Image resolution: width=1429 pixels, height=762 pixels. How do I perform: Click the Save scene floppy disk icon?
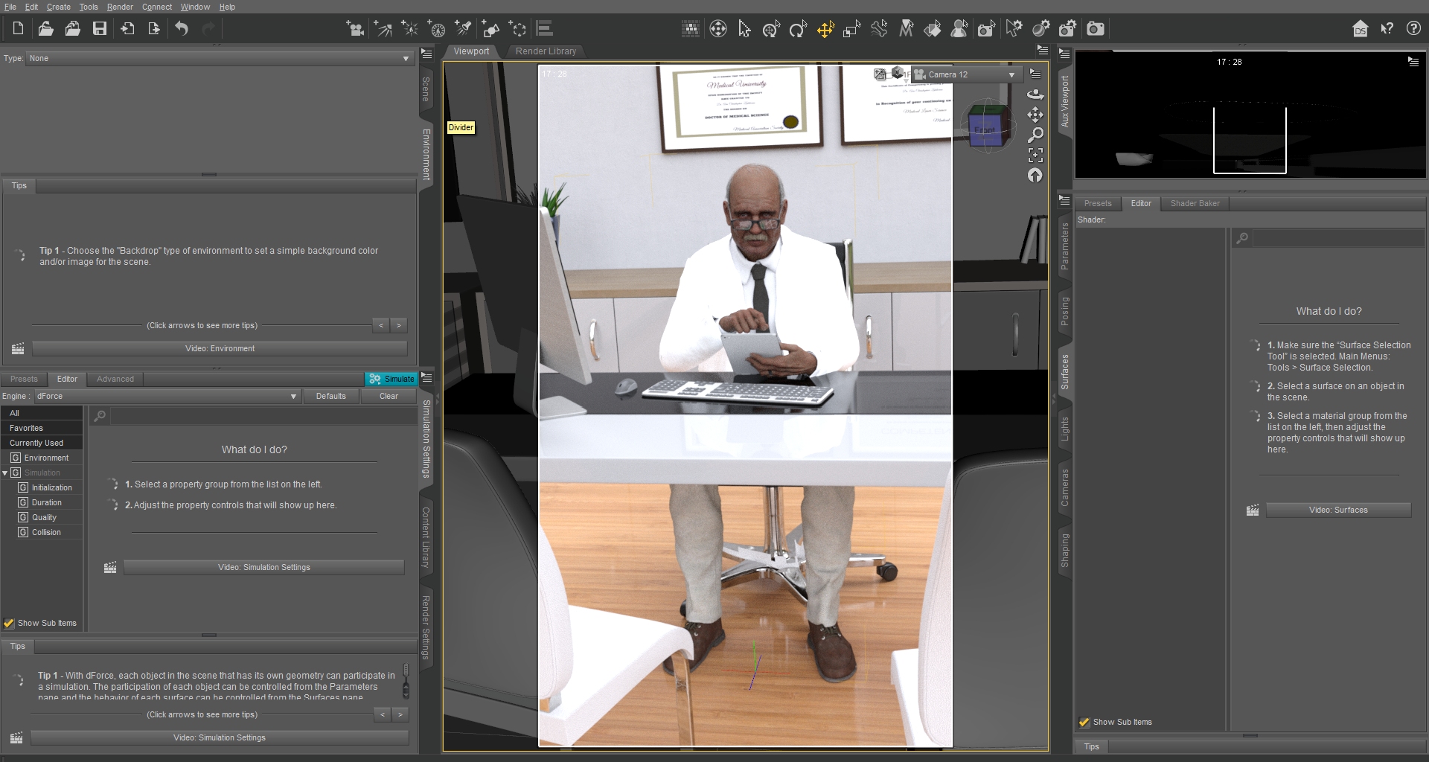(100, 29)
